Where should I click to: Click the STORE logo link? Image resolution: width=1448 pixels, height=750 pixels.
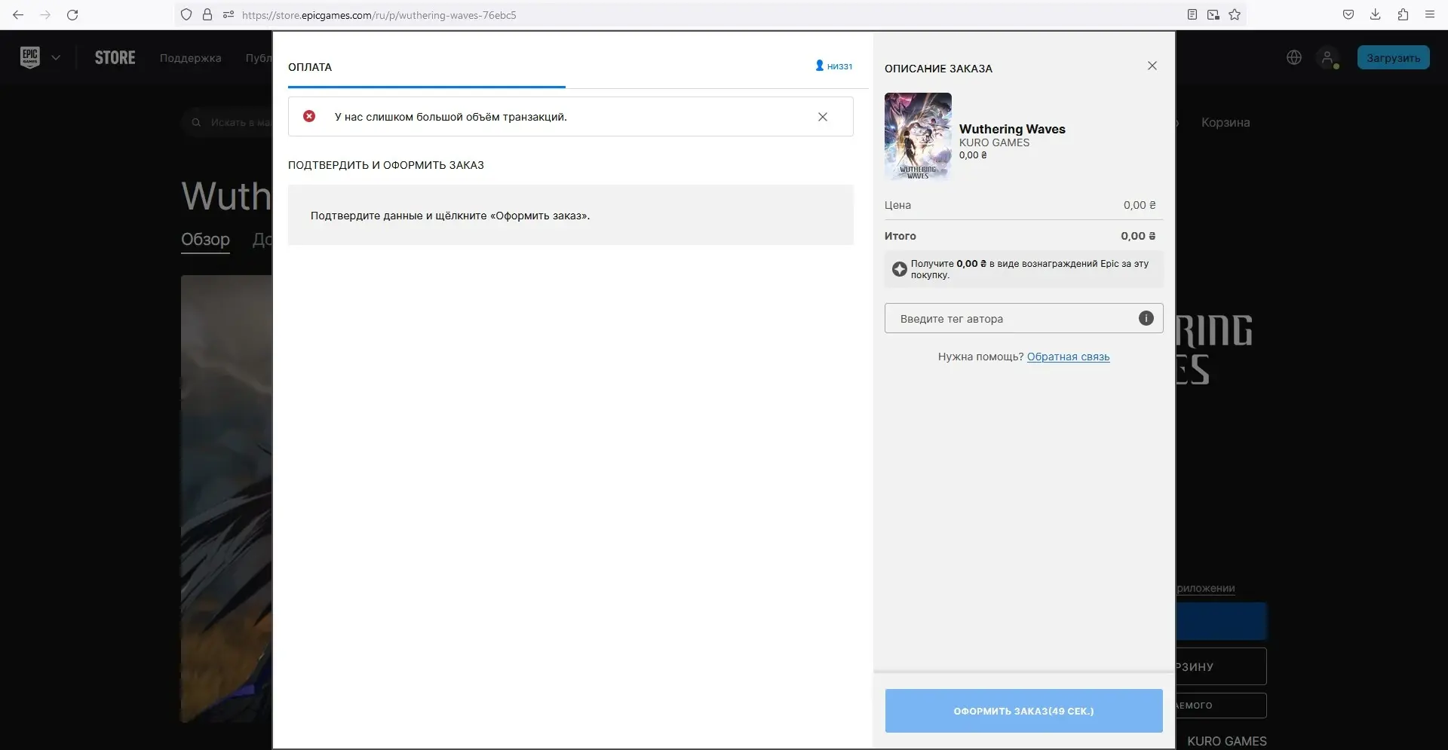click(x=115, y=57)
